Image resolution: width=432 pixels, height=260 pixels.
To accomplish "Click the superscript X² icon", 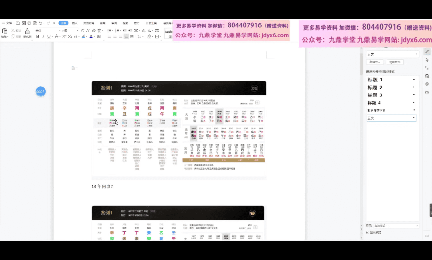I will 64,36.
